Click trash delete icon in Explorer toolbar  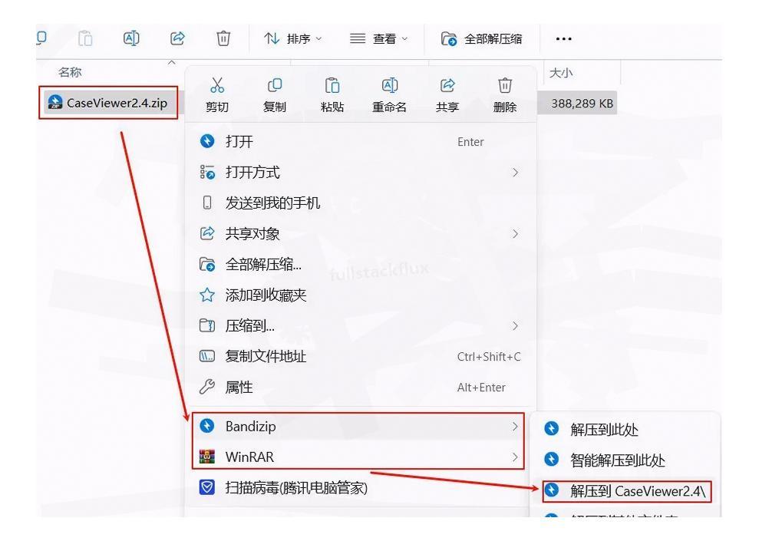coord(223,38)
